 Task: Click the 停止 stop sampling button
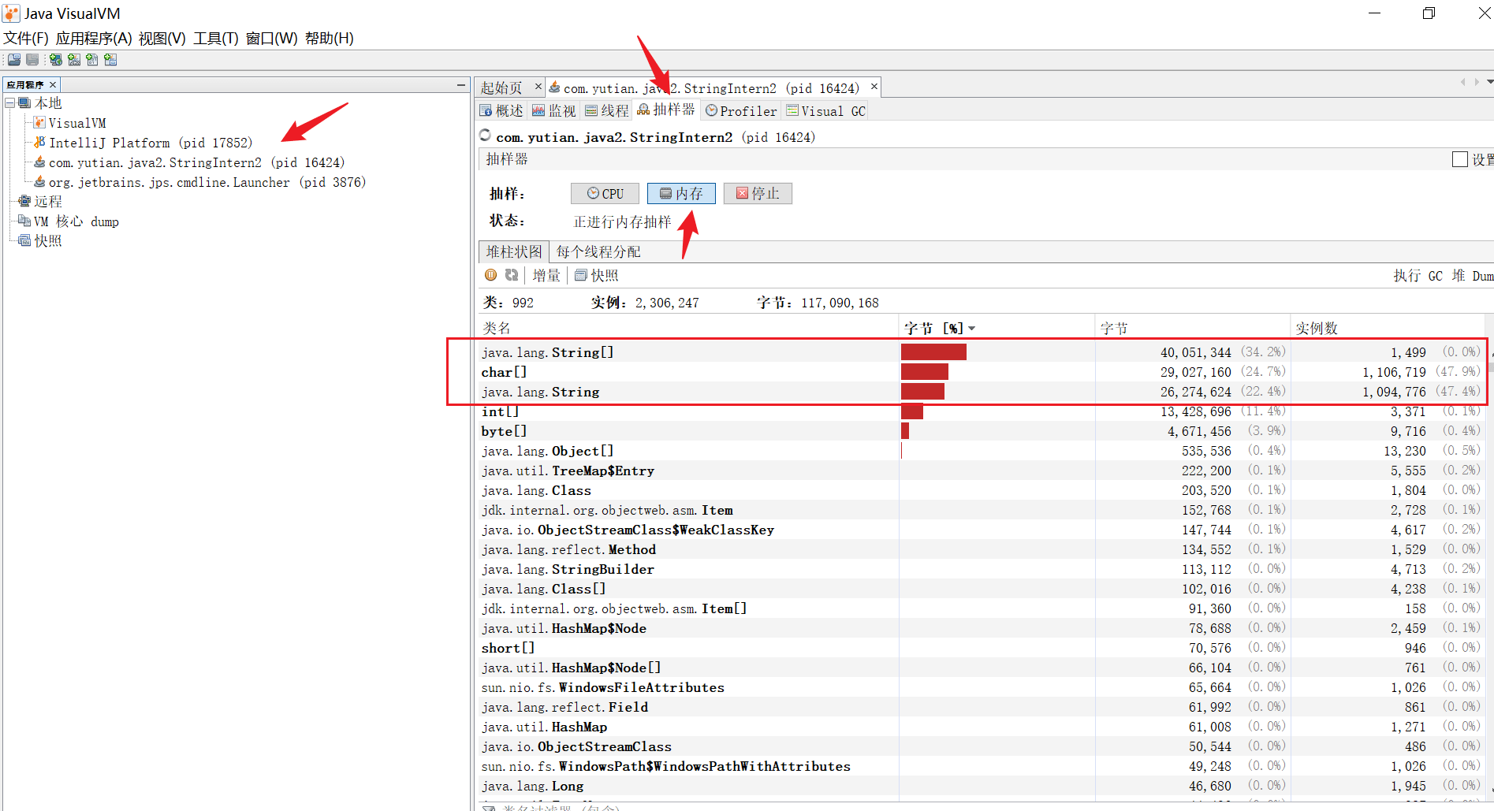tap(757, 194)
